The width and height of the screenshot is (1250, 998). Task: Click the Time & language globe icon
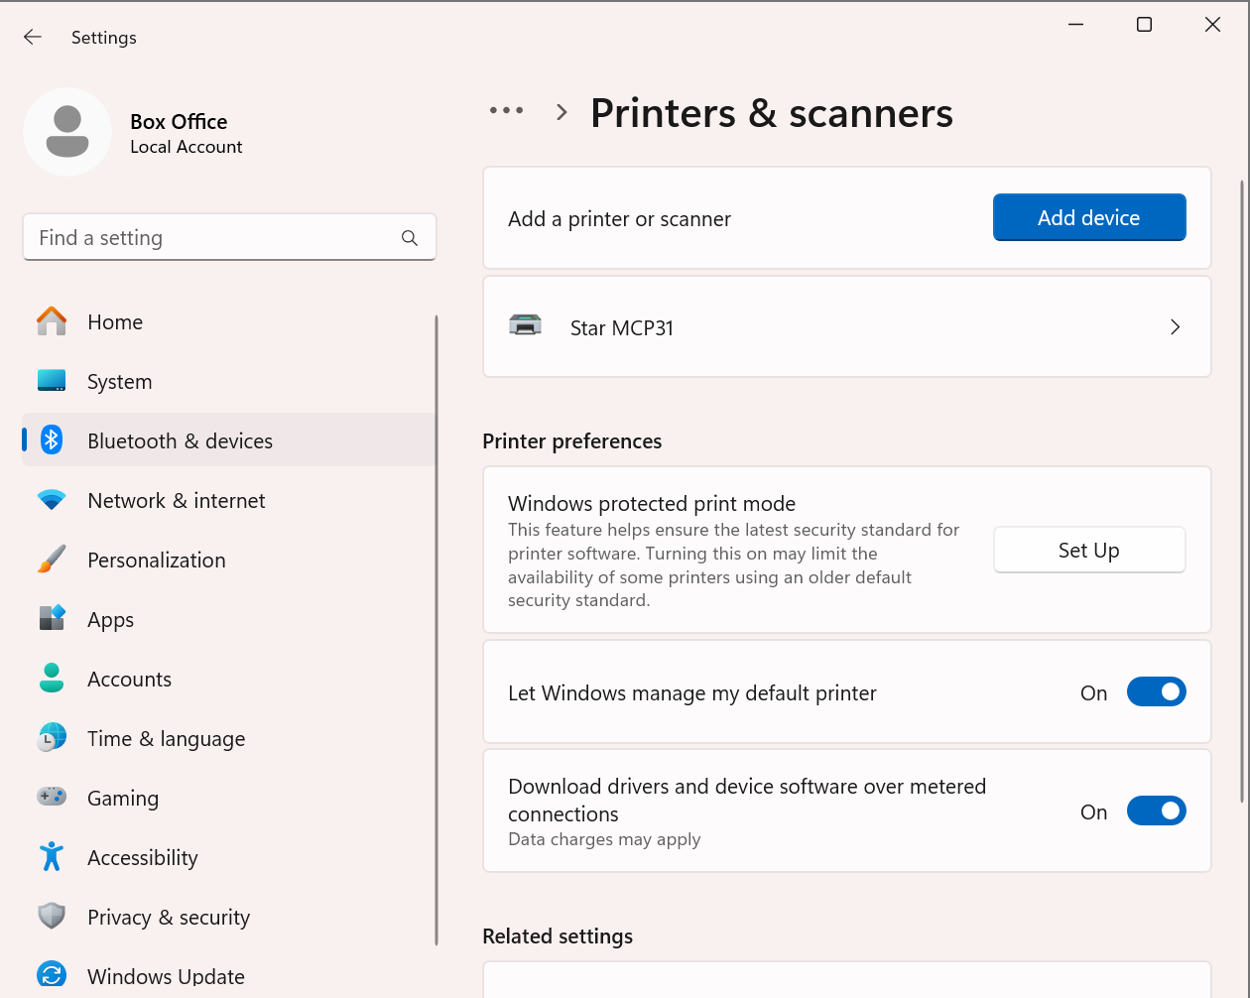click(52, 738)
